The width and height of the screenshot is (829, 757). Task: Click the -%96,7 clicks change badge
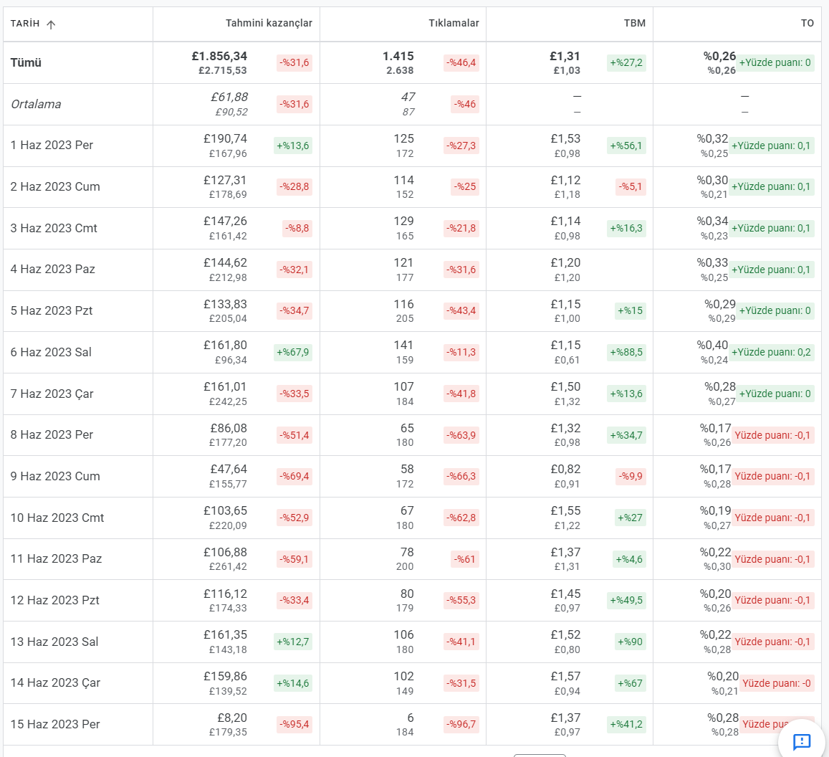pos(461,724)
